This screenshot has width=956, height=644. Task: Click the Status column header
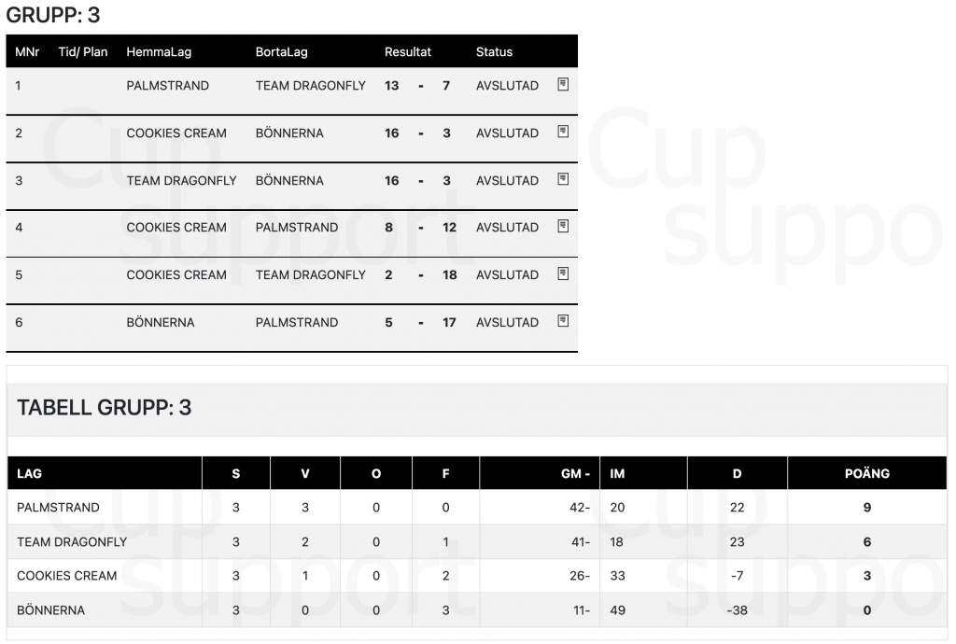point(494,51)
